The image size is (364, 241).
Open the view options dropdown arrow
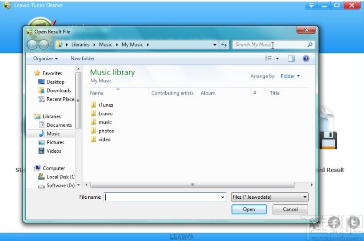(x=278, y=59)
